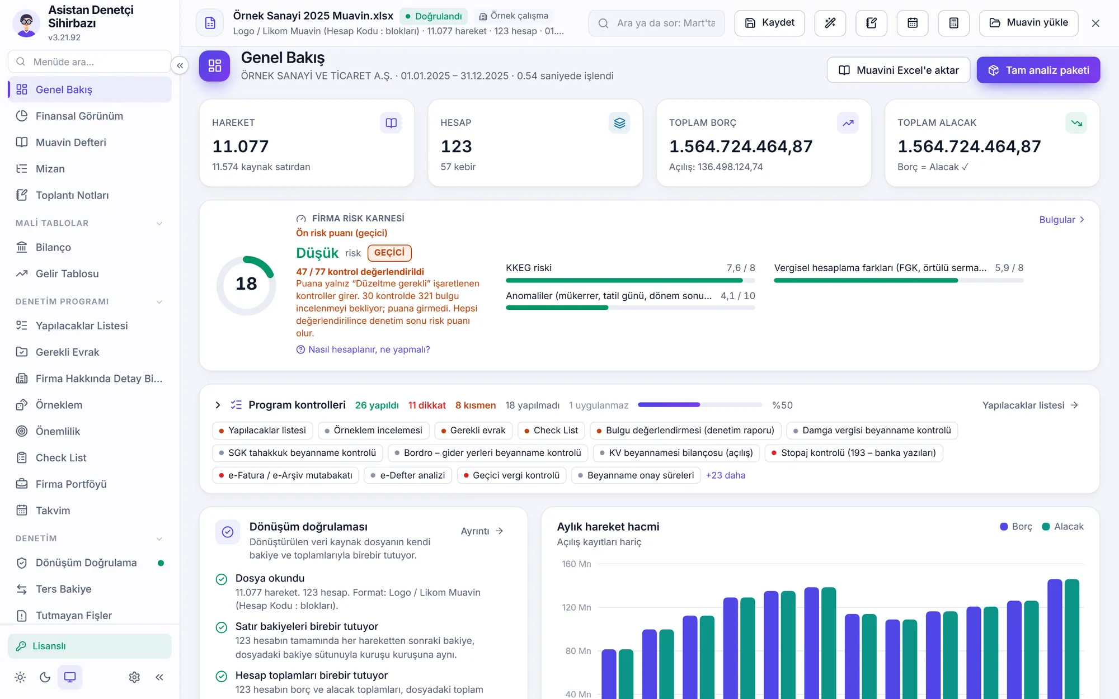Collapse the DENETİM sidebar section
The height and width of the screenshot is (699, 1119).
point(90,539)
